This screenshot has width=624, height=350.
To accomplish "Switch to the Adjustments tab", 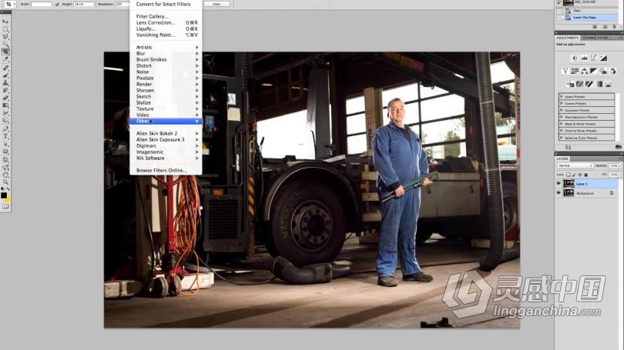I will (568, 38).
